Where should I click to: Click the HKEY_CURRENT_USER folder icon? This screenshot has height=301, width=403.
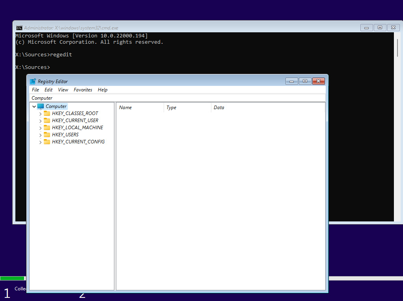(47, 121)
